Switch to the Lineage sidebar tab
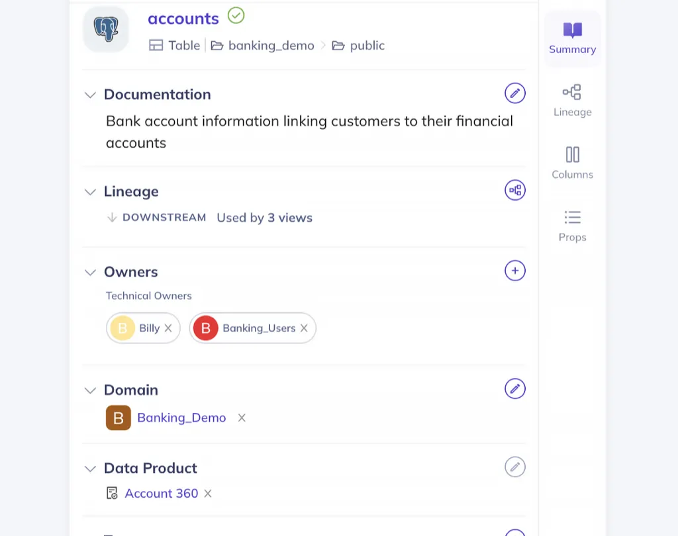Screen dimensions: 678x536 pyautogui.click(x=572, y=101)
